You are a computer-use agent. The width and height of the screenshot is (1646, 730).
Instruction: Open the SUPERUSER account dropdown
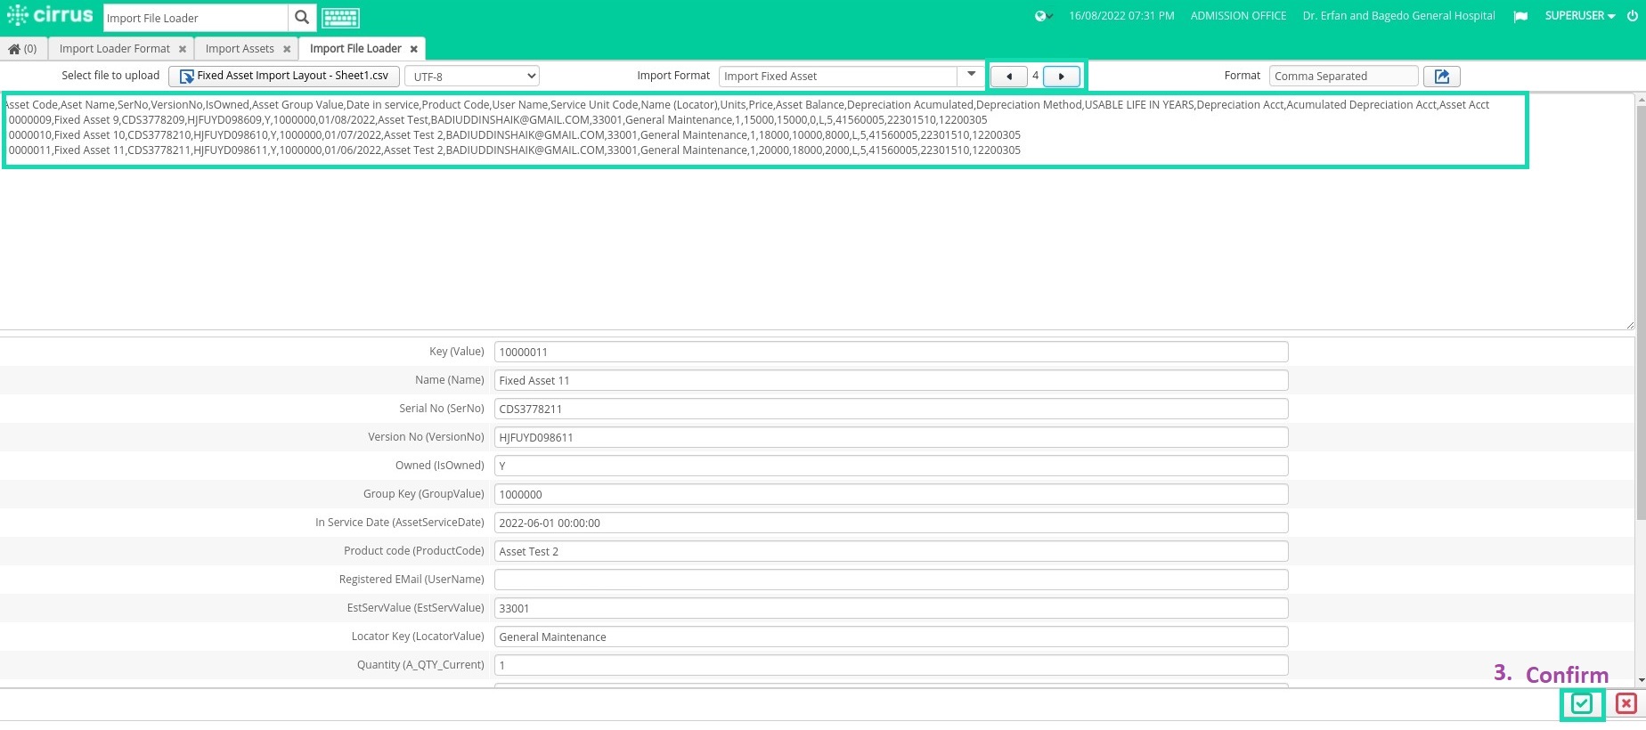pos(1580,16)
